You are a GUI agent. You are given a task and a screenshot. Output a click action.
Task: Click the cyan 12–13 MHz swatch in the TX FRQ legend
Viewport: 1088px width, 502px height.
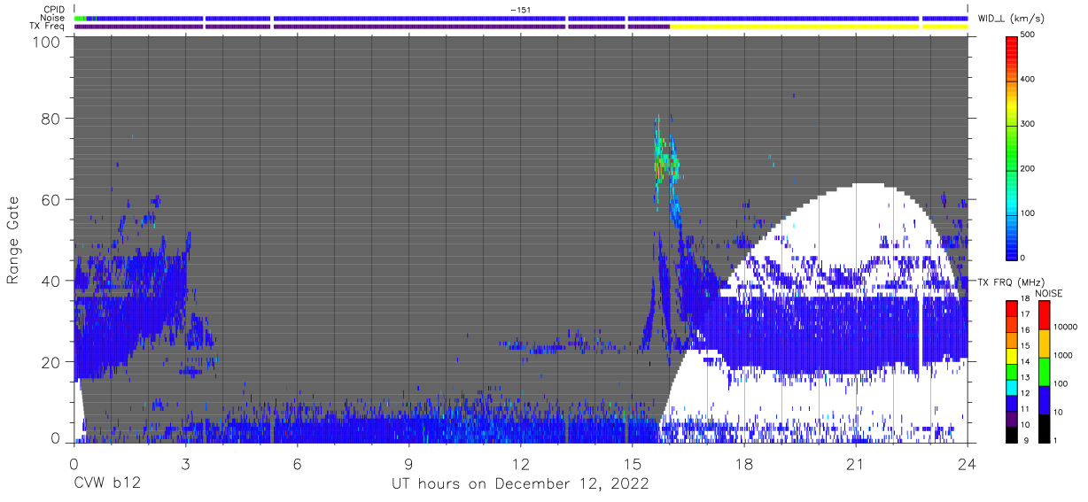1012,388
